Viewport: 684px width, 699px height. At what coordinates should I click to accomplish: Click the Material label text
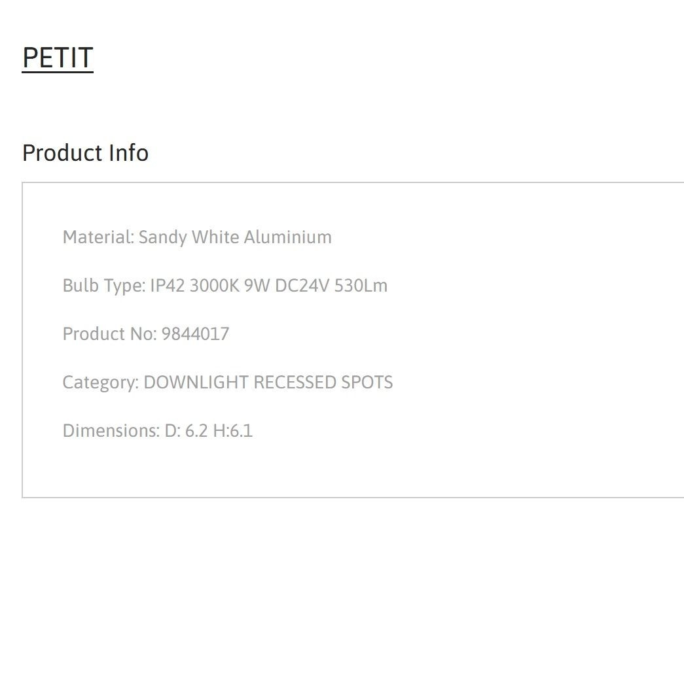(98, 237)
